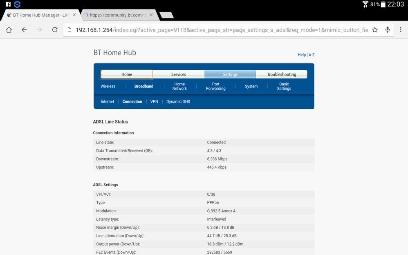Open the Wireless settings section
The width and height of the screenshot is (408, 255).
click(108, 86)
